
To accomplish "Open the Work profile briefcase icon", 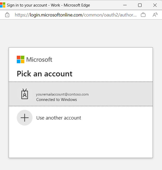I will pyautogui.click(x=143, y=15).
